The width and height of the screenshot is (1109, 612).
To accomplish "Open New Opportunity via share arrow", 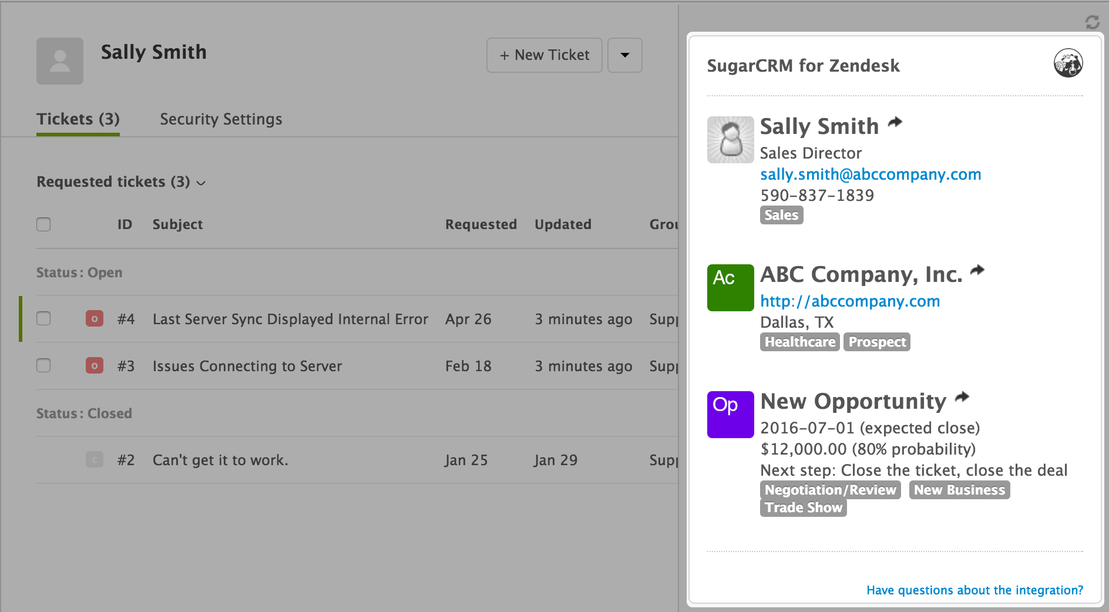I will (962, 397).
